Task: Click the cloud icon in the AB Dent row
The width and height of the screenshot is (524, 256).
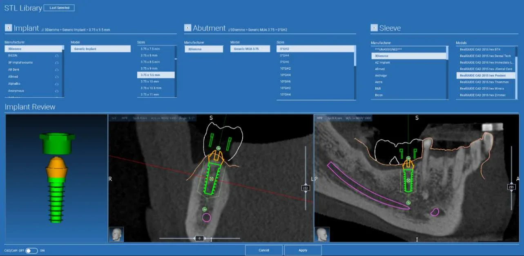Action: point(57,70)
